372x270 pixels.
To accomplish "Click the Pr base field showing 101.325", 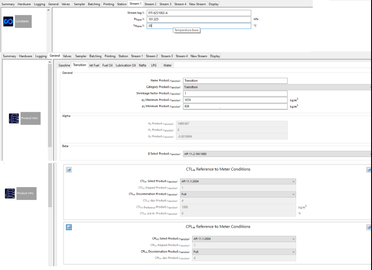I will (199, 19).
